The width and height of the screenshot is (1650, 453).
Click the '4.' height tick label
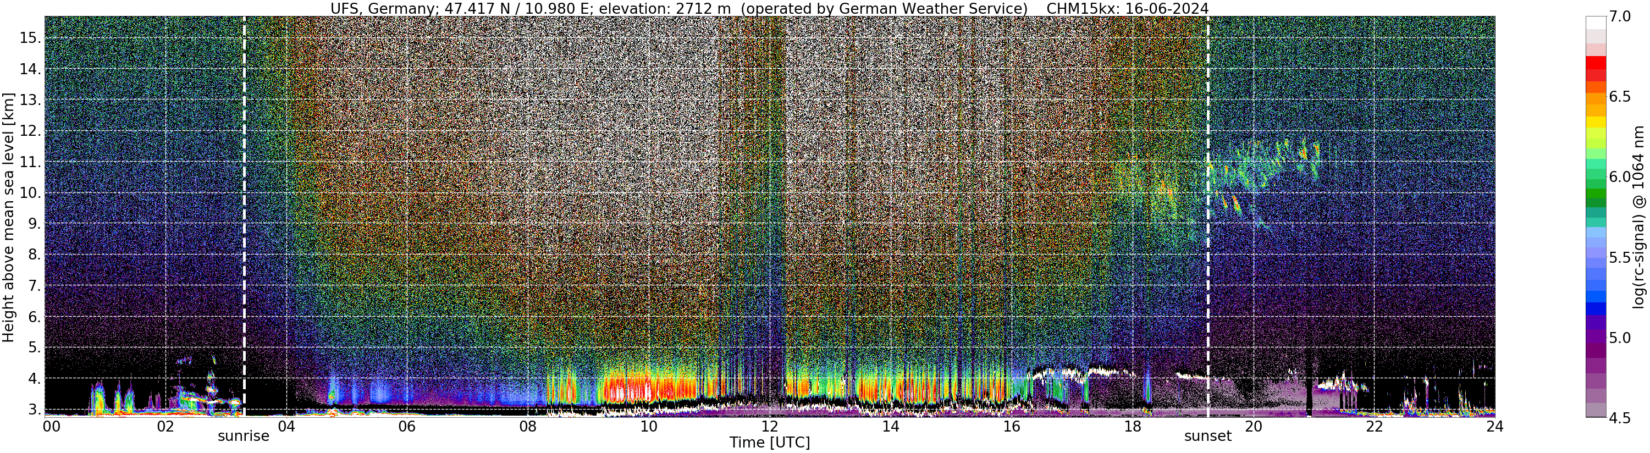[x=34, y=379]
